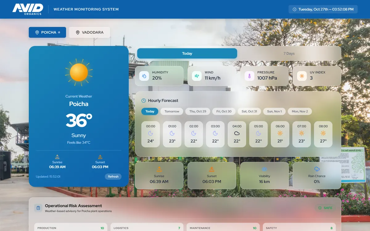
Task: Click the visibility eye icon
Action: 264,169
